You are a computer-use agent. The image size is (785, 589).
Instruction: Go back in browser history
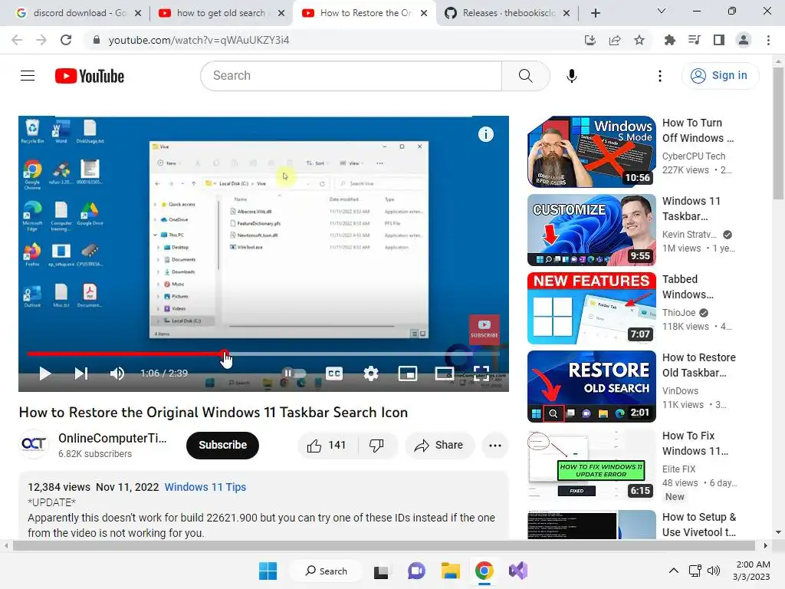click(17, 40)
